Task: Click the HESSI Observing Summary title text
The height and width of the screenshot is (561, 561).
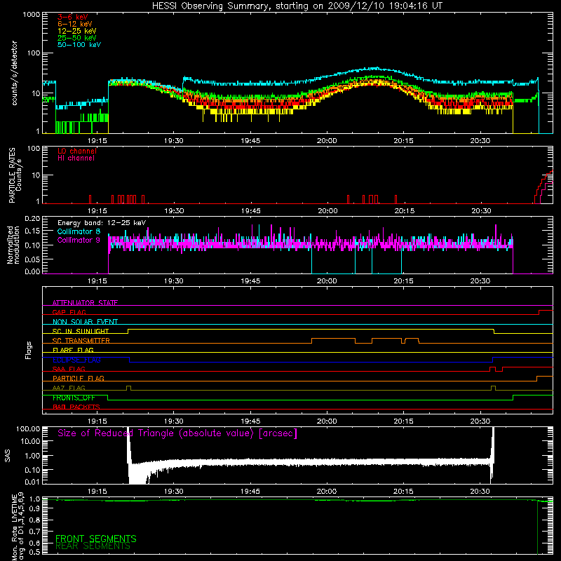Action: pyautogui.click(x=297, y=6)
